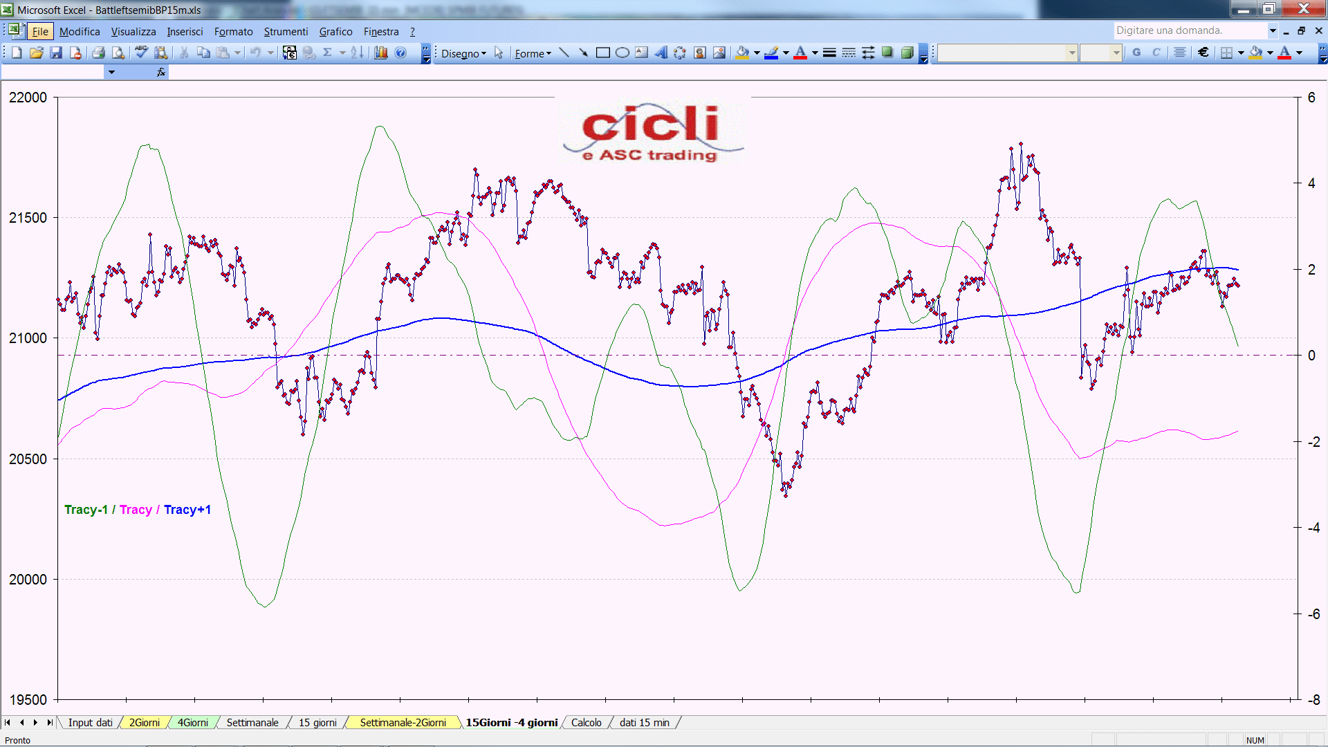The height and width of the screenshot is (747, 1328).
Task: Expand the Undo history arrow
Action: click(x=270, y=53)
